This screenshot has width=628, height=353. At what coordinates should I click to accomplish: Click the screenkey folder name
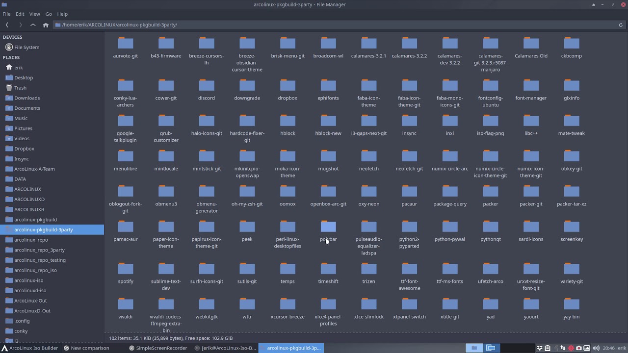coord(572,239)
